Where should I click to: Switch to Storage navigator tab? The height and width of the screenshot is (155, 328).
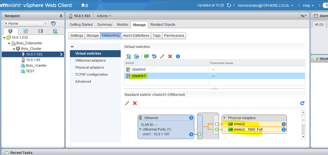(x=41, y=31)
